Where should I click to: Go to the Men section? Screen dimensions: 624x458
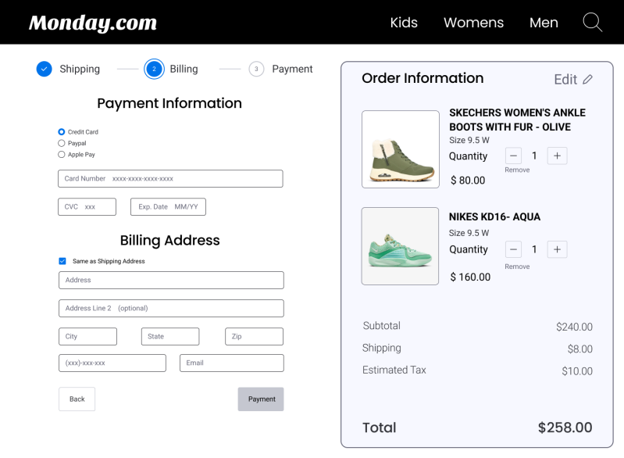point(544,23)
